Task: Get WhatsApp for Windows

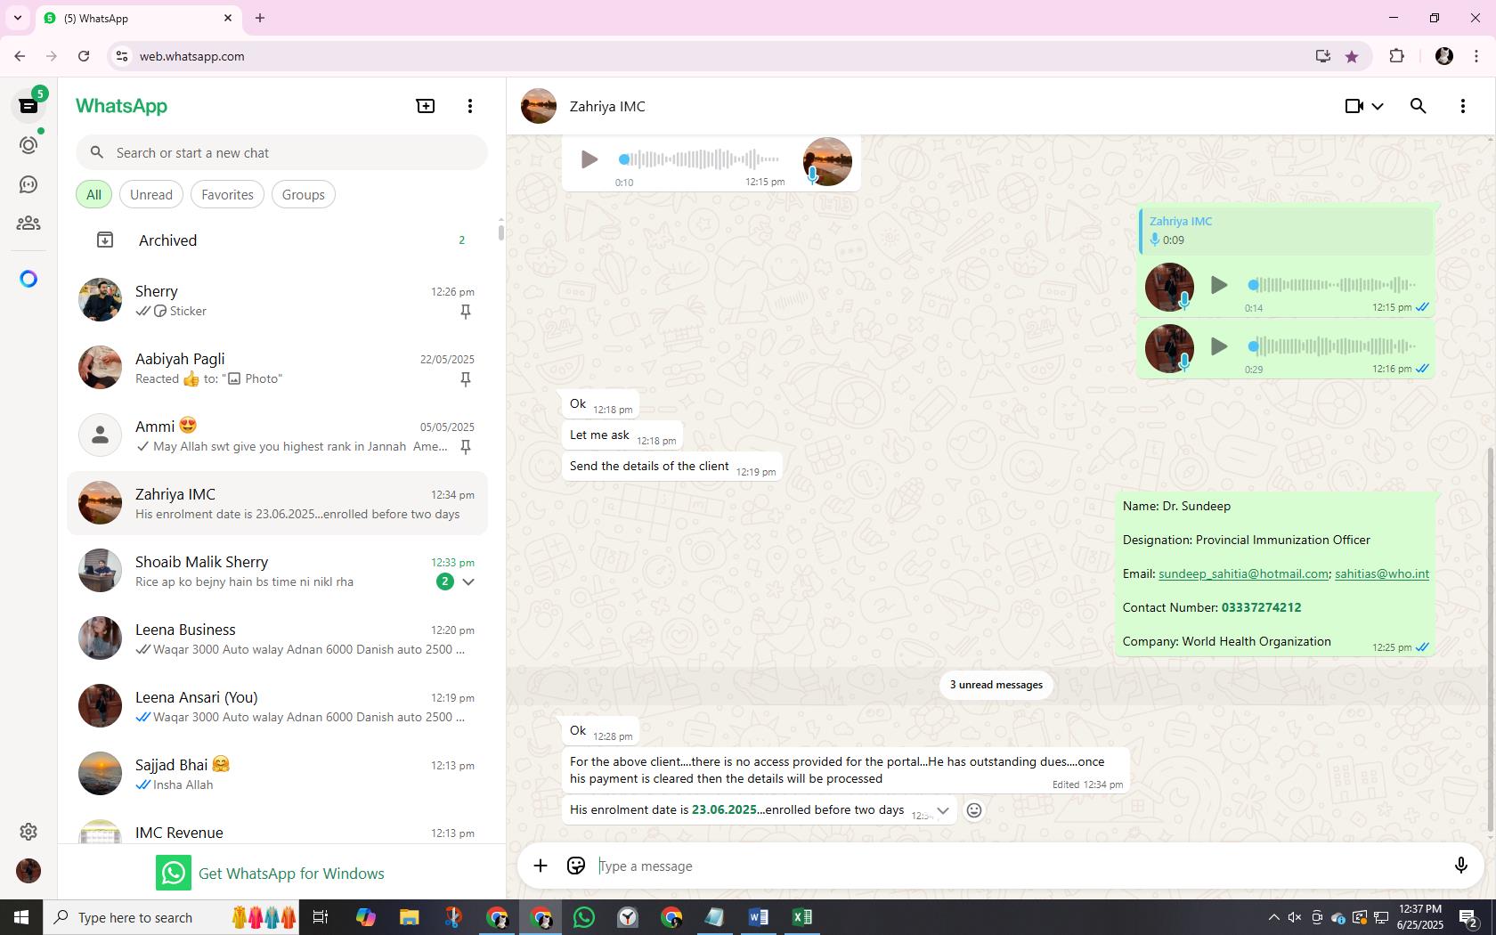Action: coord(271,874)
